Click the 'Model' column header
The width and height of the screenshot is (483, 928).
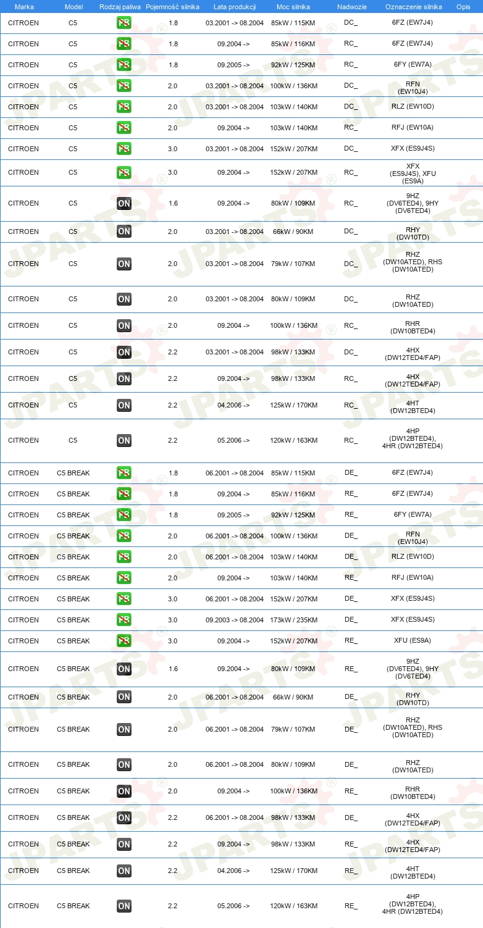73,6
